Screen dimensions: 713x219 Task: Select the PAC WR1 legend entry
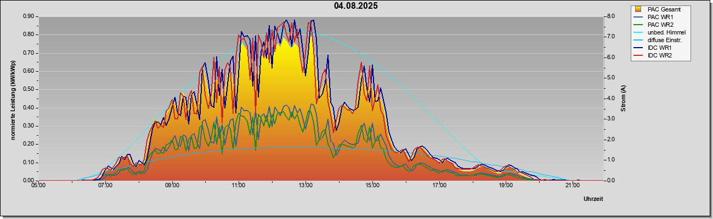660,17
